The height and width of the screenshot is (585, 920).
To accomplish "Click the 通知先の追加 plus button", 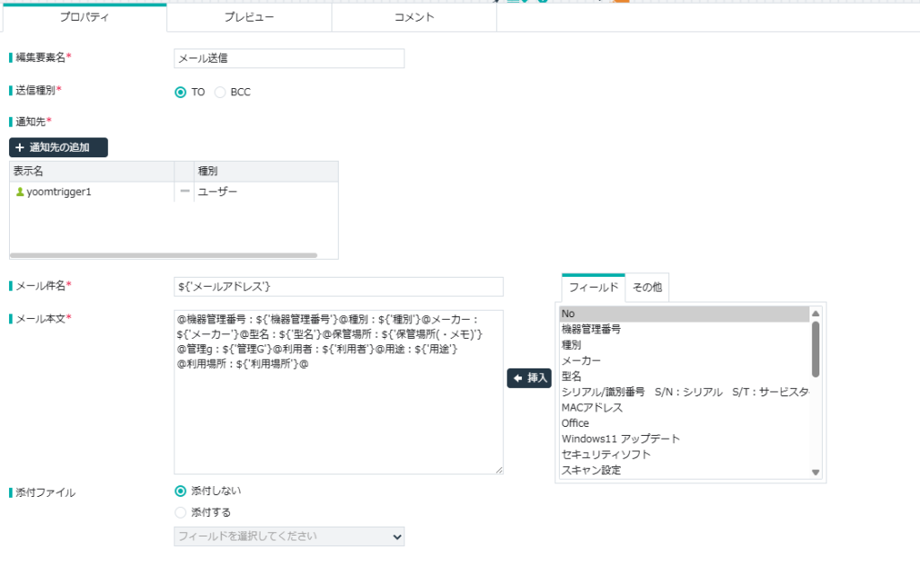I will (x=58, y=147).
